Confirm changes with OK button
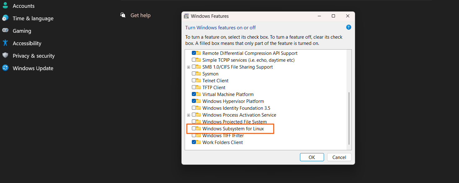 [x=312, y=157]
